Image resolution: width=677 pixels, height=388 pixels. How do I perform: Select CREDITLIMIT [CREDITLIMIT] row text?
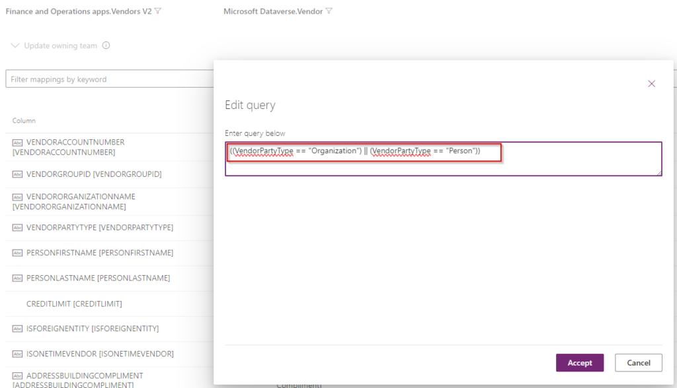point(74,304)
